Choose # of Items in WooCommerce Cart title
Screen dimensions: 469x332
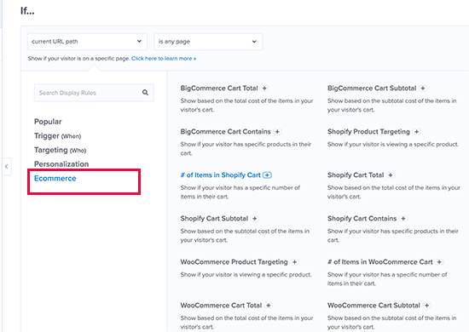[x=380, y=262]
